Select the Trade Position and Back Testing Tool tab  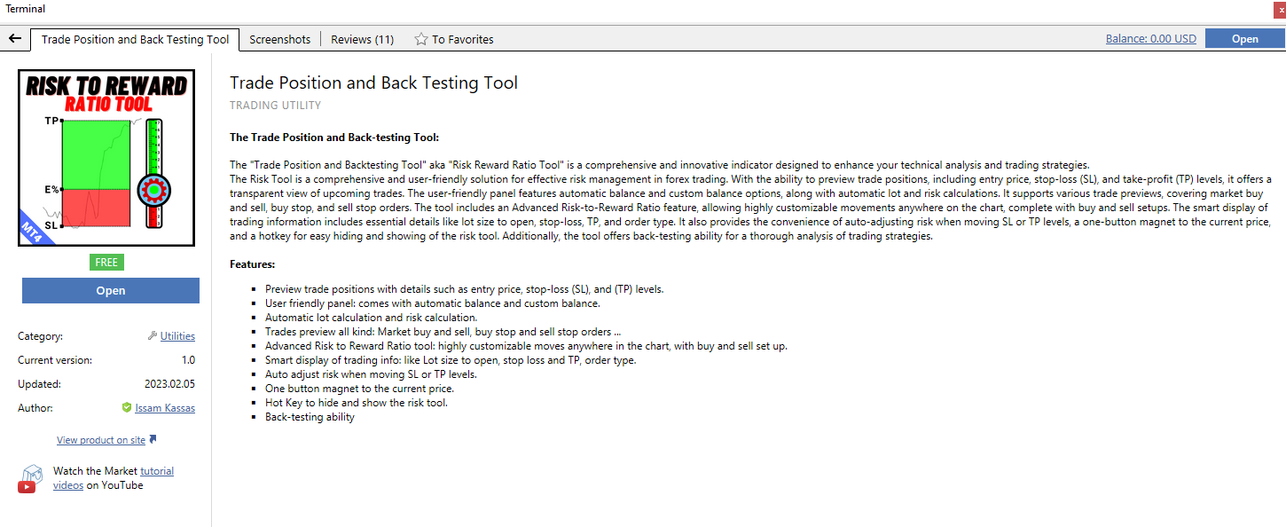click(135, 39)
